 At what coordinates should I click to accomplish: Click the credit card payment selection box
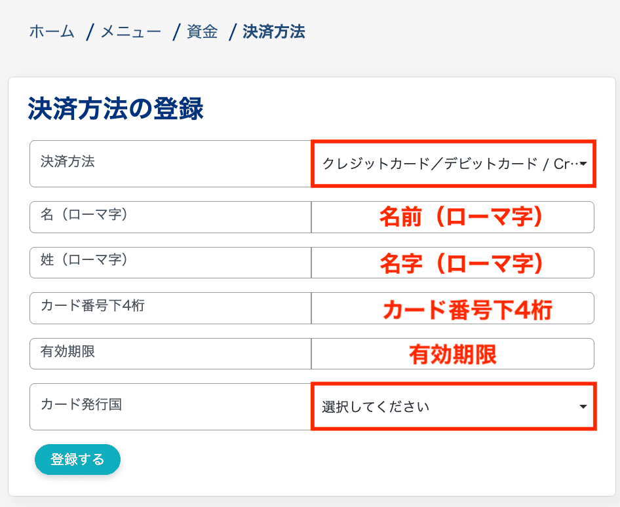click(453, 164)
